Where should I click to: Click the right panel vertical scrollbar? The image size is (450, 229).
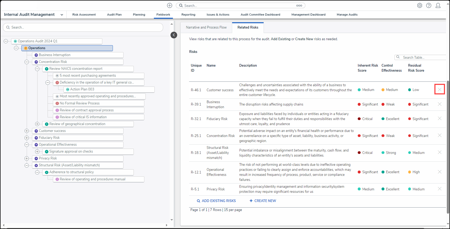point(448,145)
